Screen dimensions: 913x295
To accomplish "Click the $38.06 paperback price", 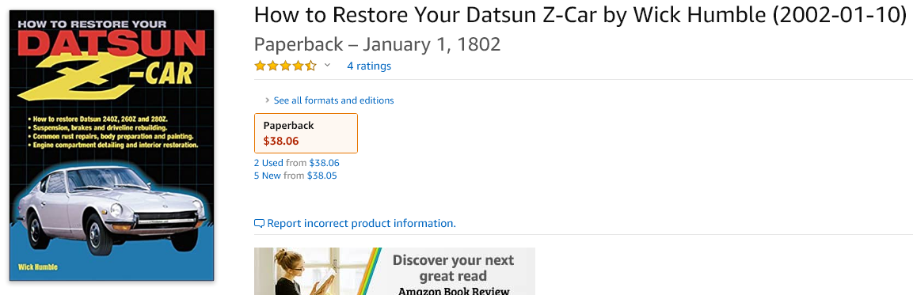I will pos(280,141).
